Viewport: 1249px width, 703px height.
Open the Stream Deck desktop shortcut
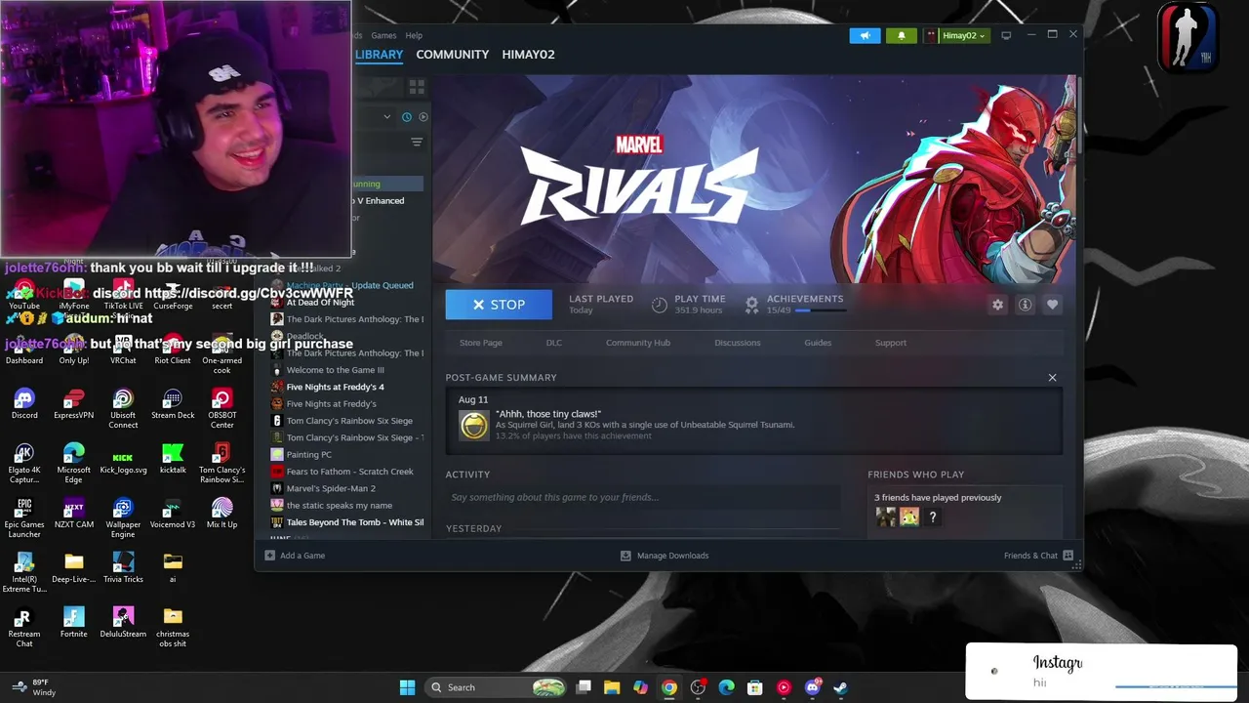point(173,404)
